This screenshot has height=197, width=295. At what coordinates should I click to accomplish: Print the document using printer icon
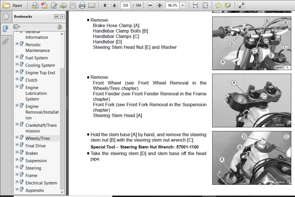(x=82, y=5)
